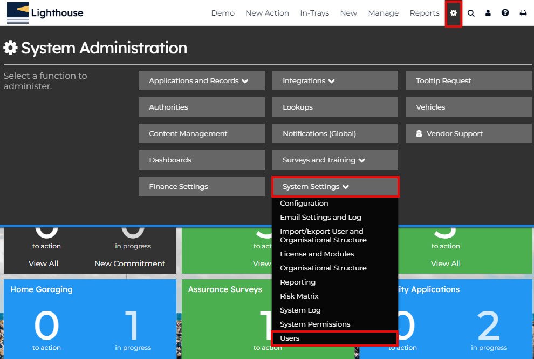This screenshot has width=534, height=359.
Task: Click the search magnifier icon
Action: tap(471, 13)
